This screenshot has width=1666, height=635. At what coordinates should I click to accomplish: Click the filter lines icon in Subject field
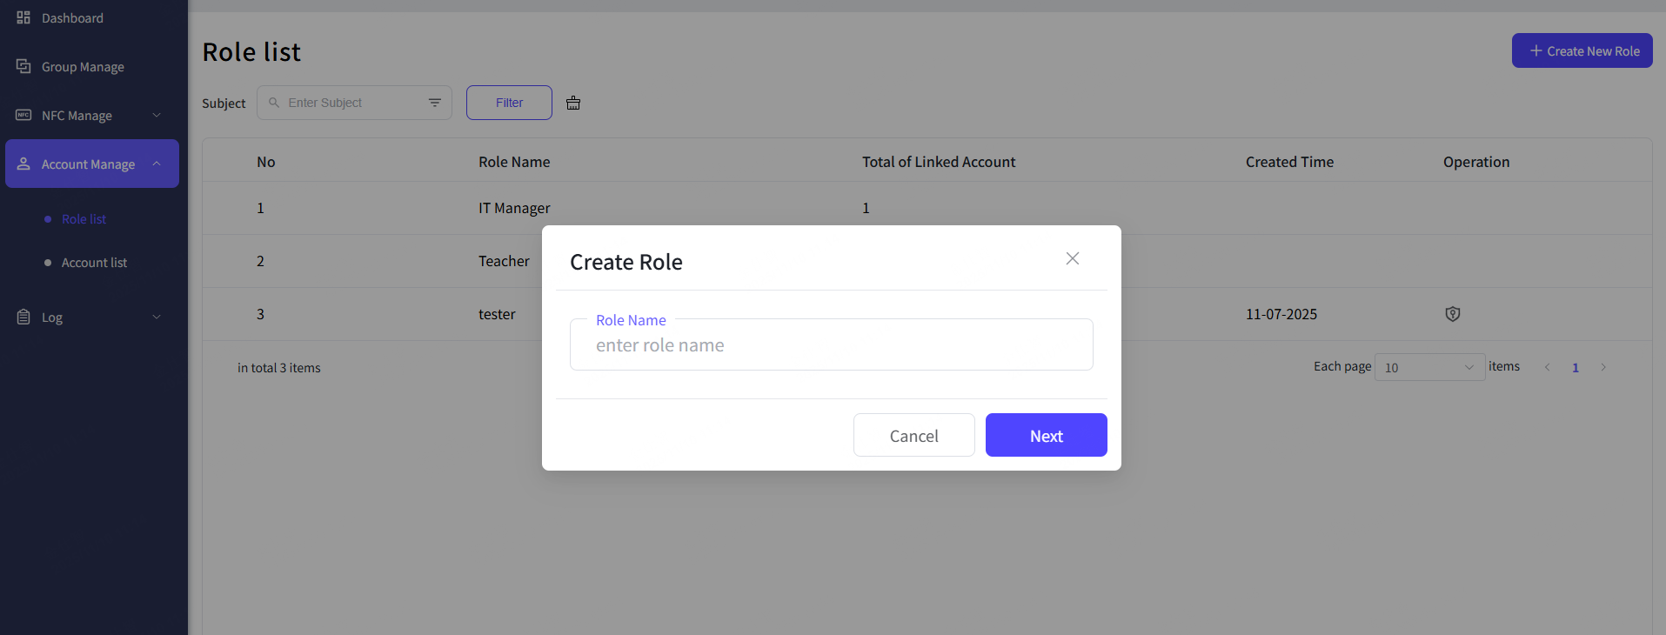(435, 103)
